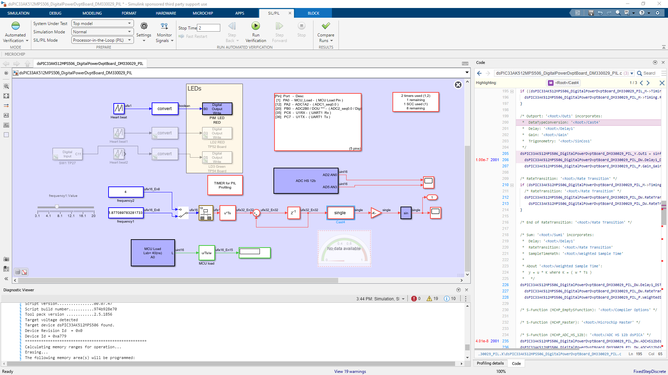Click Fit to View palette icon
The image size is (668, 375).
click(6, 96)
